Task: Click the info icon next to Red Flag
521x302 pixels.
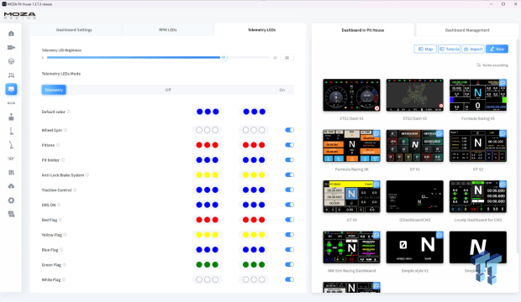Action: click(61, 220)
